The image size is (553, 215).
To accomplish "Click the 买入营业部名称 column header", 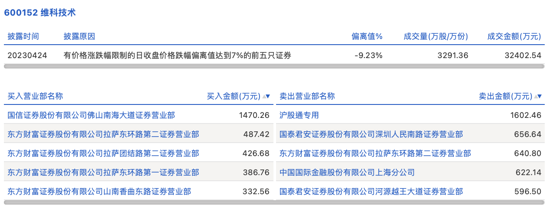I will pyautogui.click(x=35, y=96).
